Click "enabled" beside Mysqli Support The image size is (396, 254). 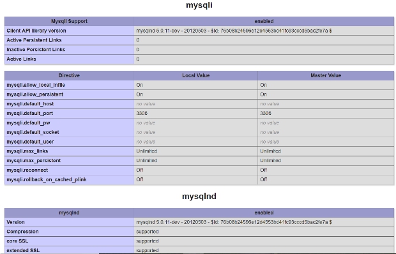tap(264, 21)
